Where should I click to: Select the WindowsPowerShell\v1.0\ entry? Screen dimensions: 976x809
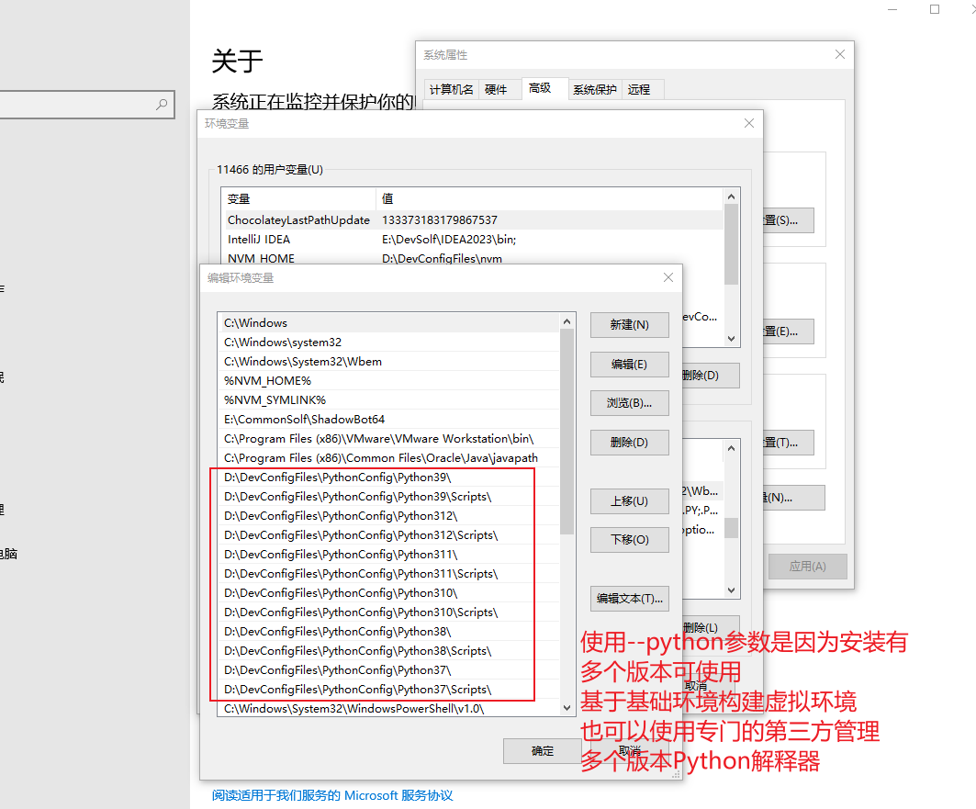[x=389, y=708]
